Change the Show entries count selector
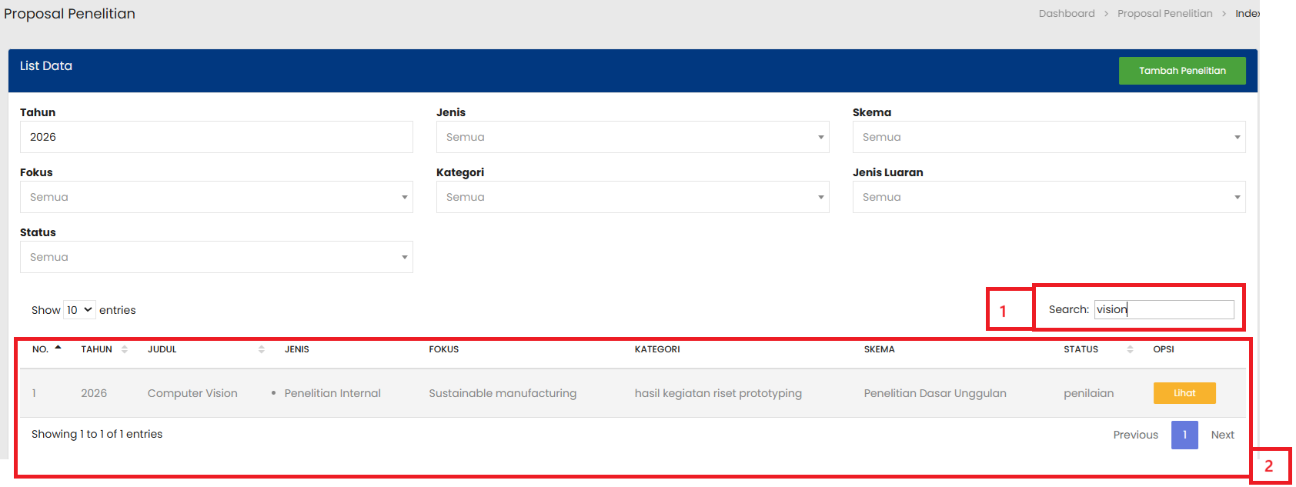The image size is (1296, 487). [79, 310]
